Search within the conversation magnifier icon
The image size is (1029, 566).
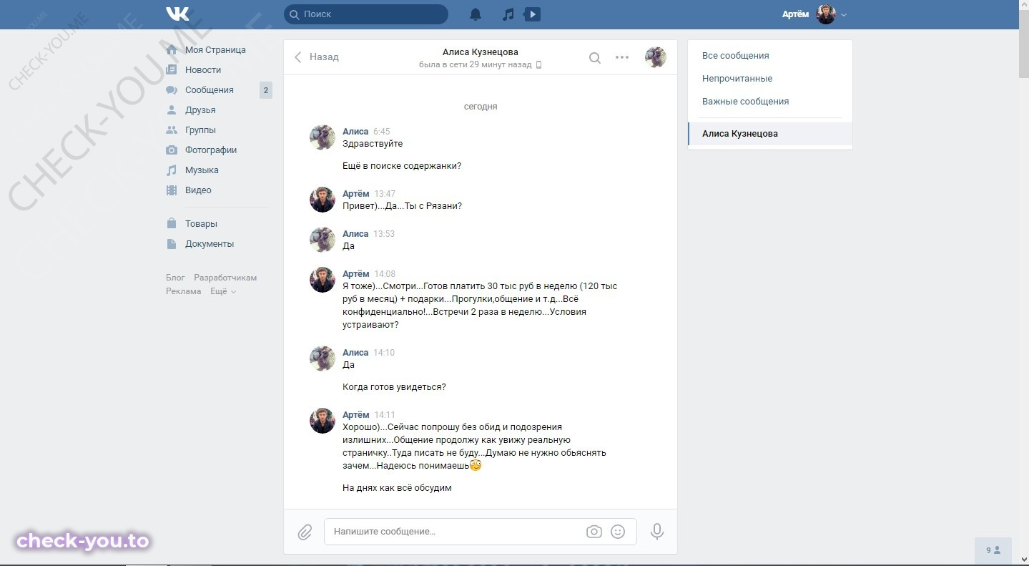point(595,57)
